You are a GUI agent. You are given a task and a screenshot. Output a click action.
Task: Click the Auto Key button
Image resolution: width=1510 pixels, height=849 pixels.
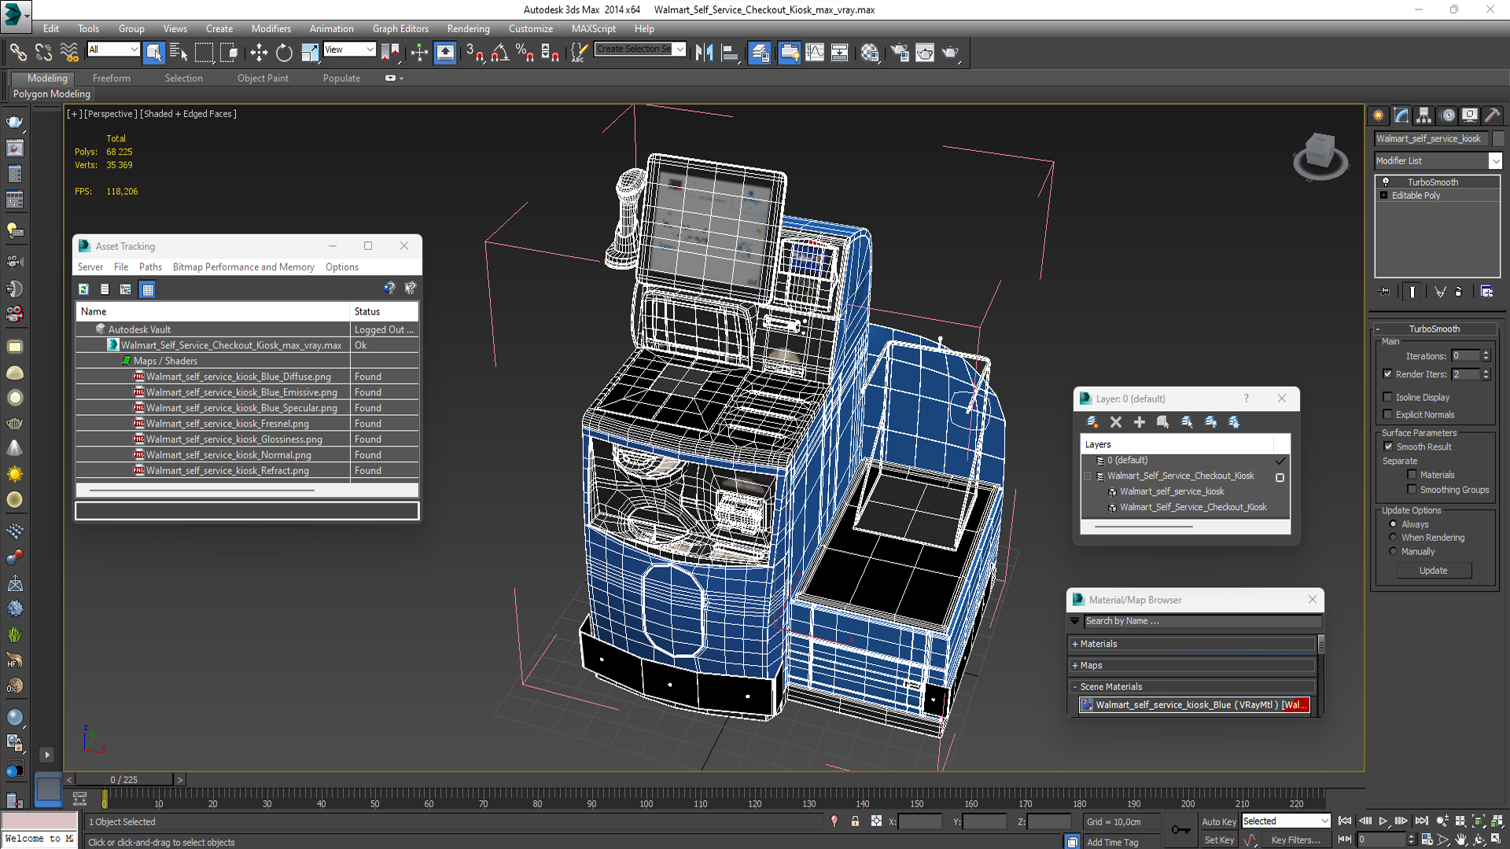pyautogui.click(x=1218, y=821)
